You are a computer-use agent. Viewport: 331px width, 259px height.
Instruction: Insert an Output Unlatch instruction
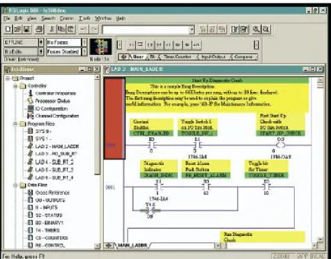point(187,45)
